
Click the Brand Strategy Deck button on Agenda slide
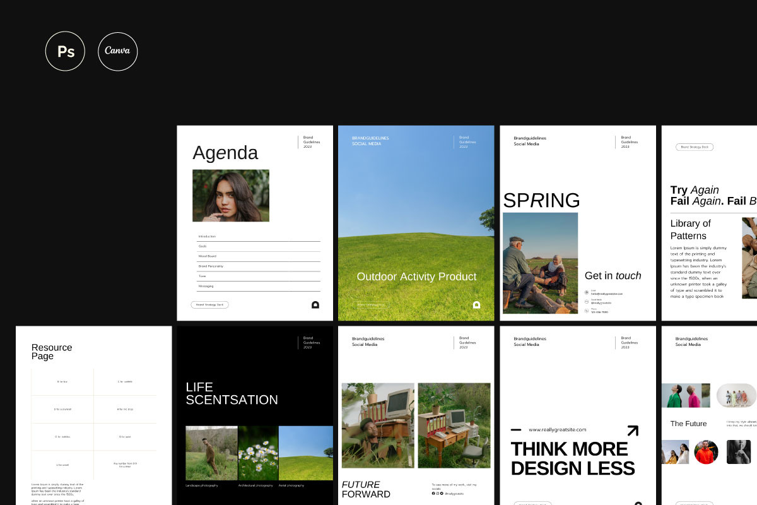(x=210, y=305)
